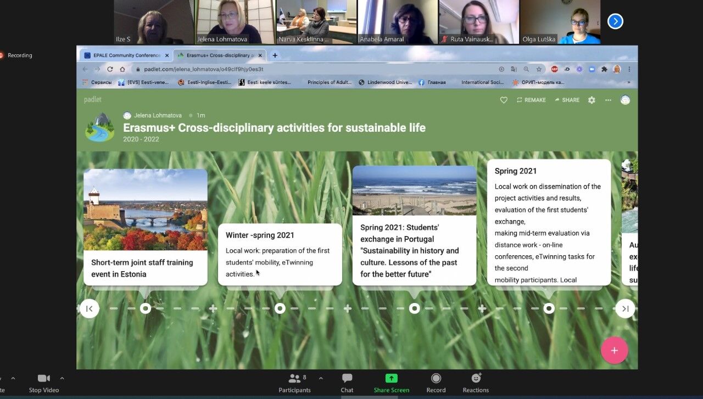Open Zoom Participants panel

point(294,383)
